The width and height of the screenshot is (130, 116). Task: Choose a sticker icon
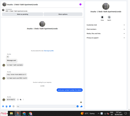point(10,106)
